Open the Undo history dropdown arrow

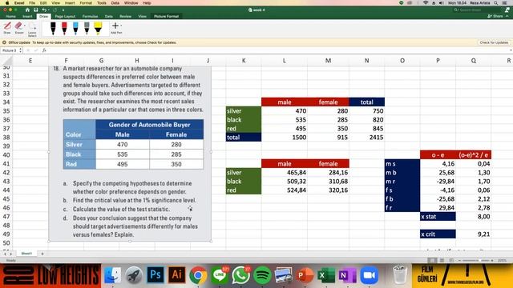(48, 10)
